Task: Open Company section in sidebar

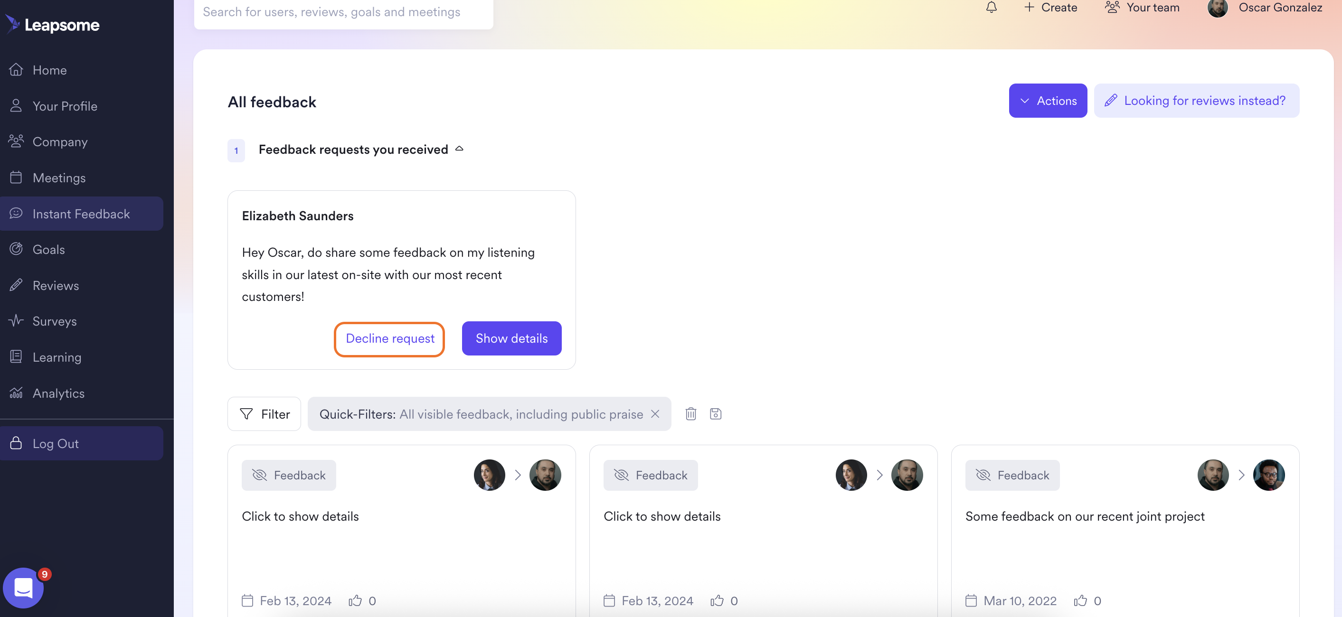Action: pos(82,141)
